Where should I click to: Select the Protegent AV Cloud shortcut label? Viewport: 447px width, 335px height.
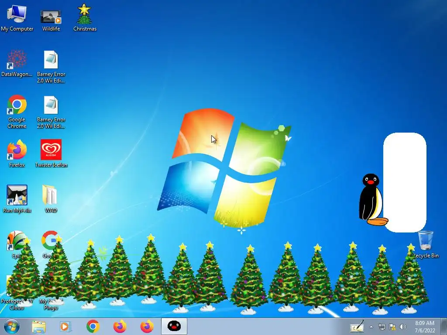point(17,304)
